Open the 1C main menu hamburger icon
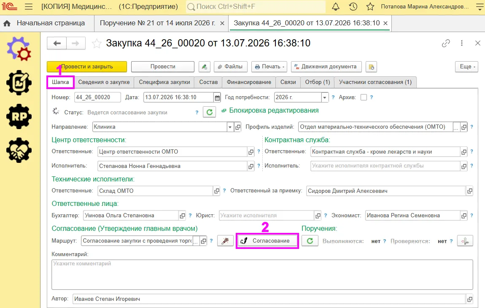Screen dimensions: 485x308 pyautogui.click(x=28, y=6)
